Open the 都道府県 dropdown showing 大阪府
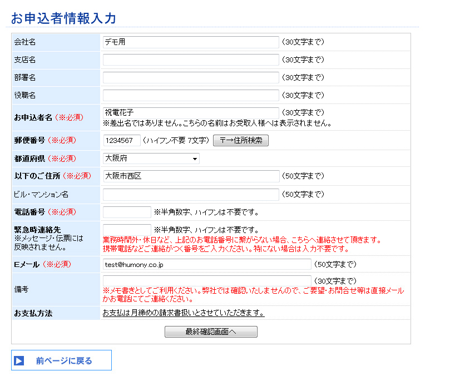The width and height of the screenshot is (450, 381). tap(151, 159)
